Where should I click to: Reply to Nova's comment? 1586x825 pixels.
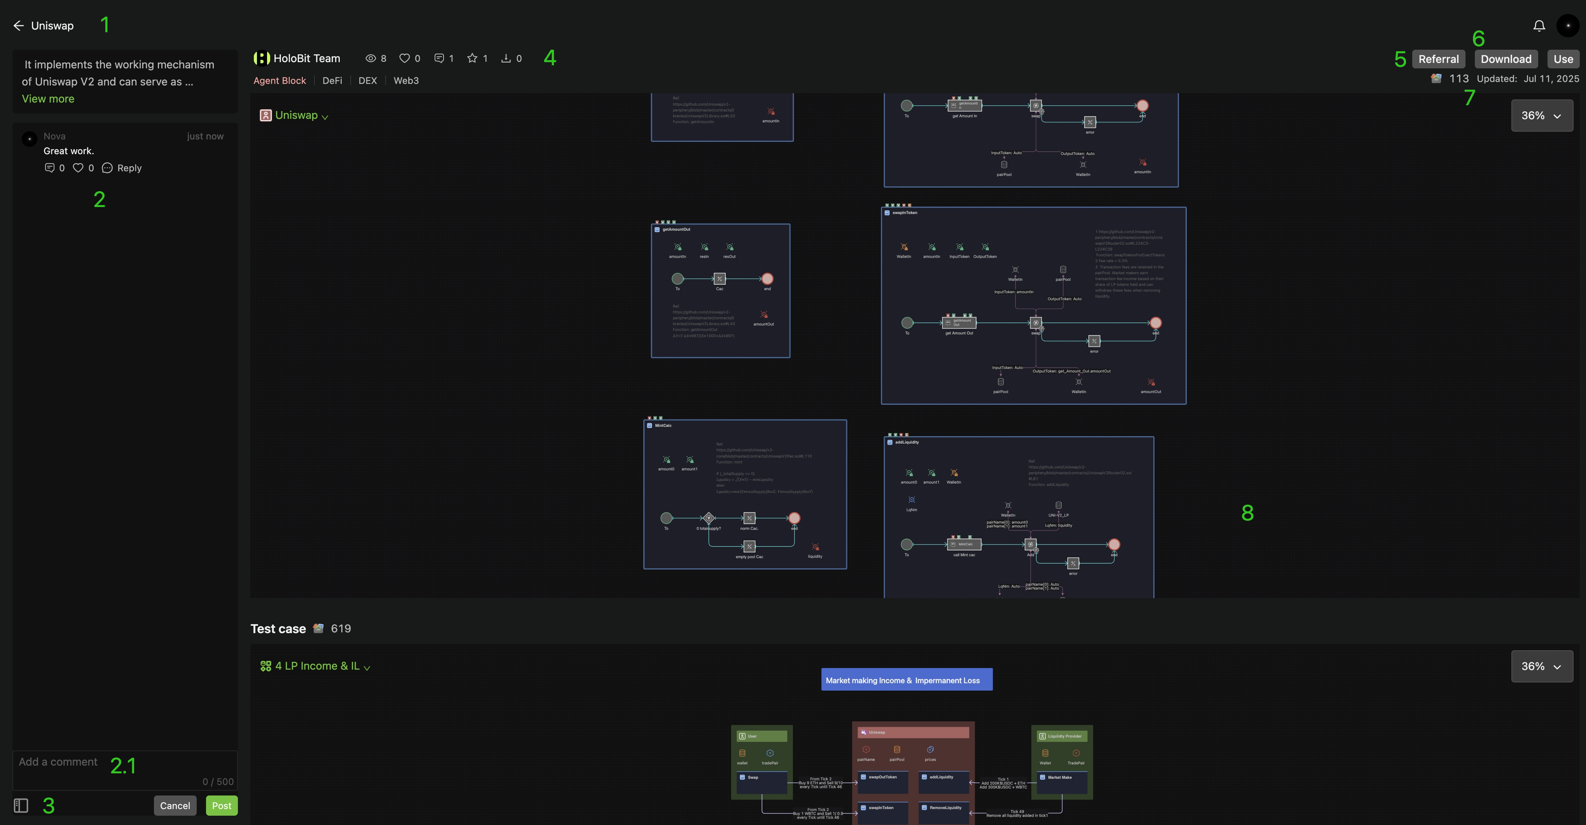[122, 168]
